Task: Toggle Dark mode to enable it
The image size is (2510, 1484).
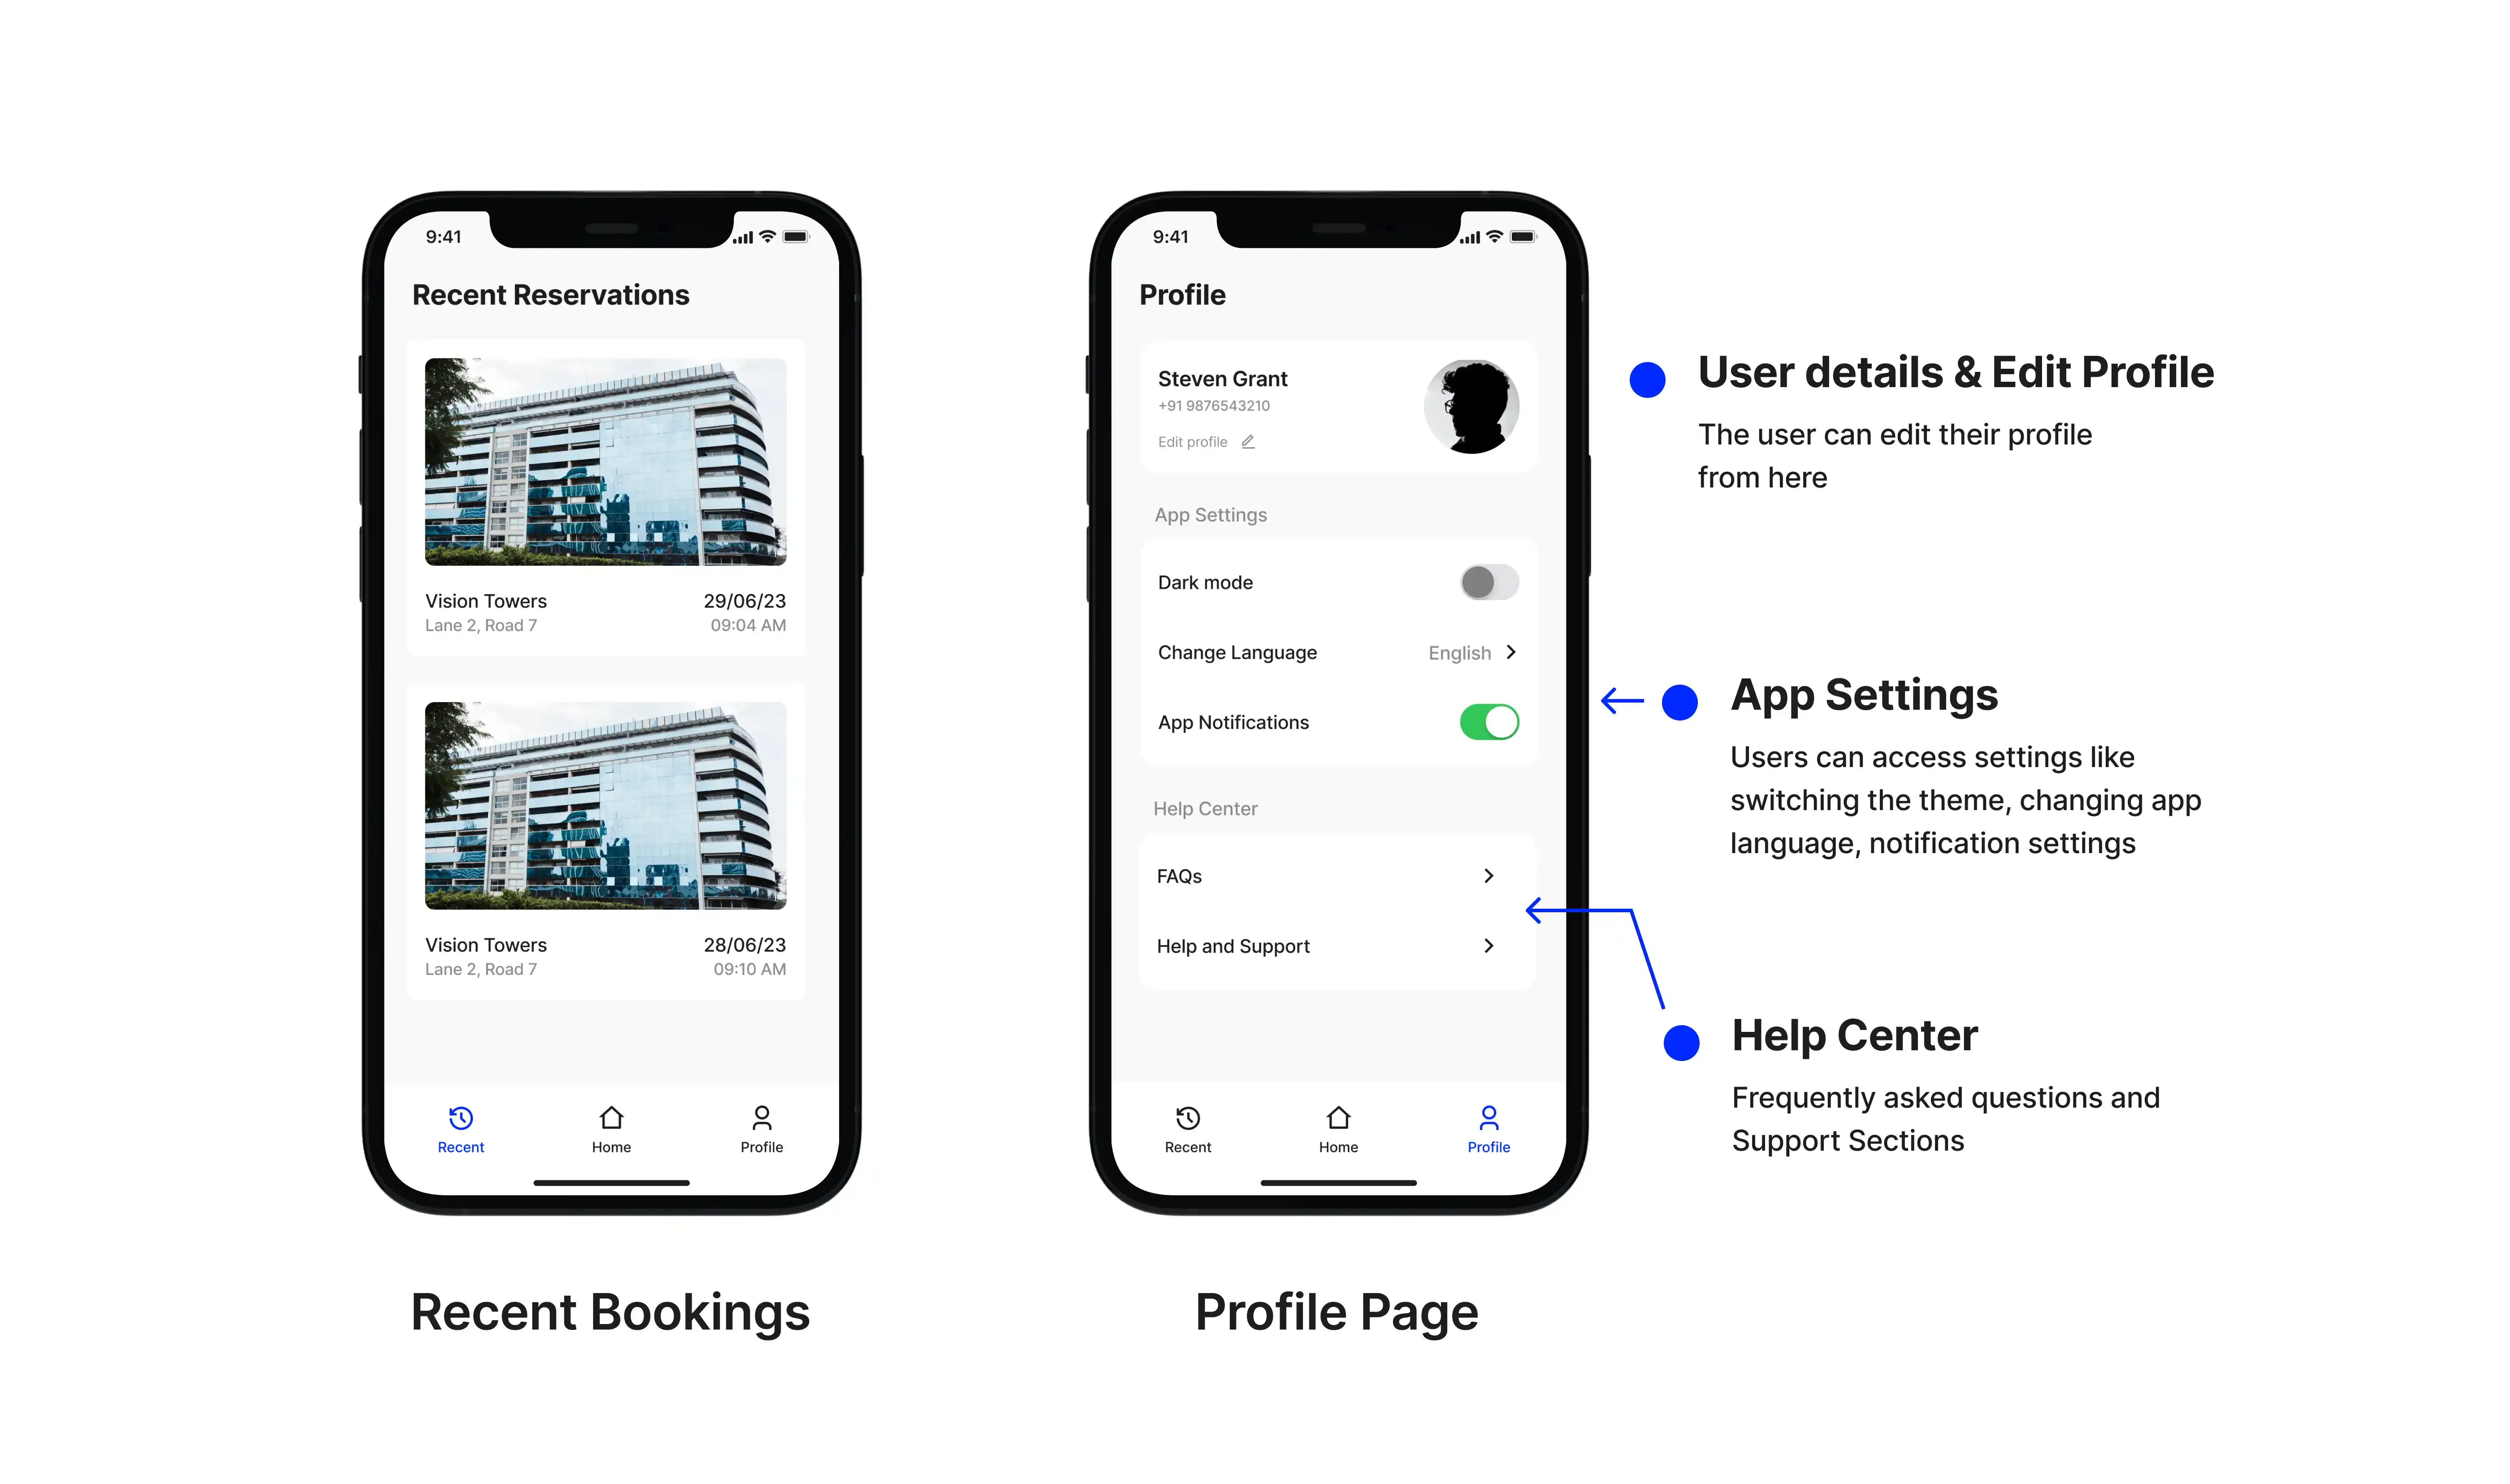Action: point(1484,581)
